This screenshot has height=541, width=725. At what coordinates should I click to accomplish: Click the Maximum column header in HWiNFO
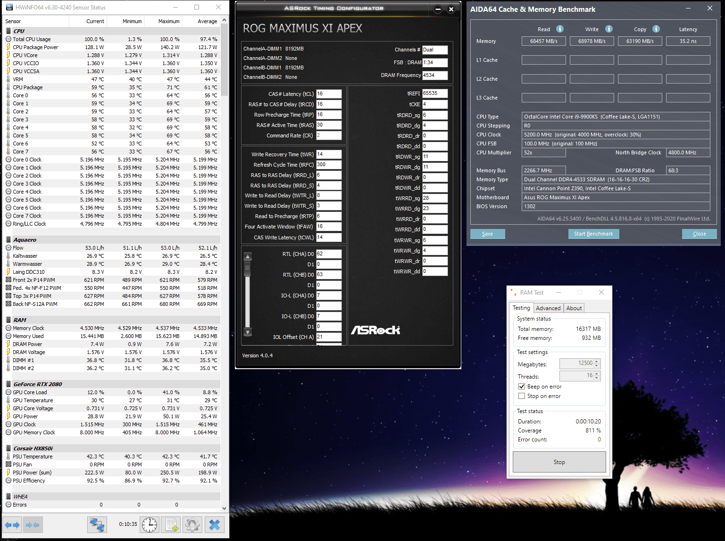click(x=163, y=21)
